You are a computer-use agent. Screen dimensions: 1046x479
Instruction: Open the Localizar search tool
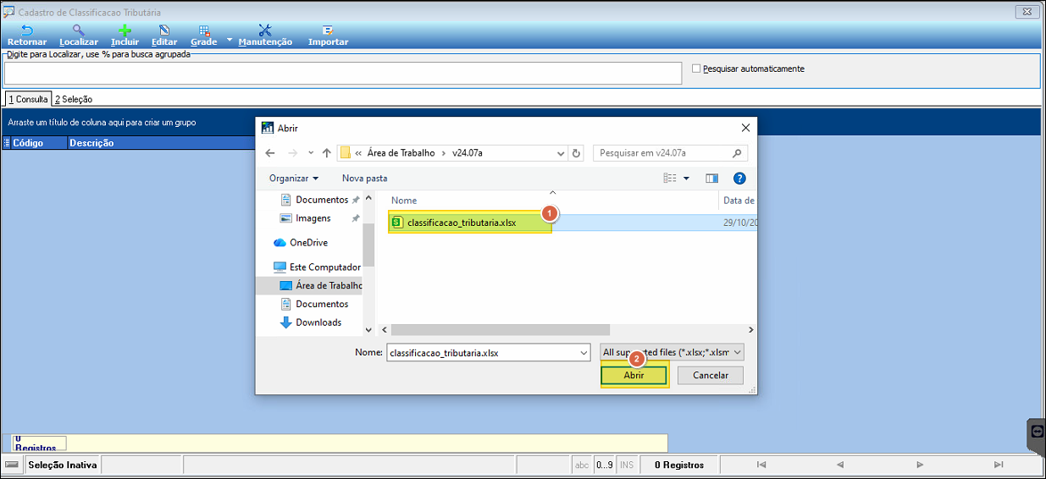79,30
